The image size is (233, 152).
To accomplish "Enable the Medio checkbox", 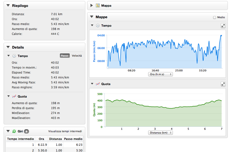I will 214,17.
